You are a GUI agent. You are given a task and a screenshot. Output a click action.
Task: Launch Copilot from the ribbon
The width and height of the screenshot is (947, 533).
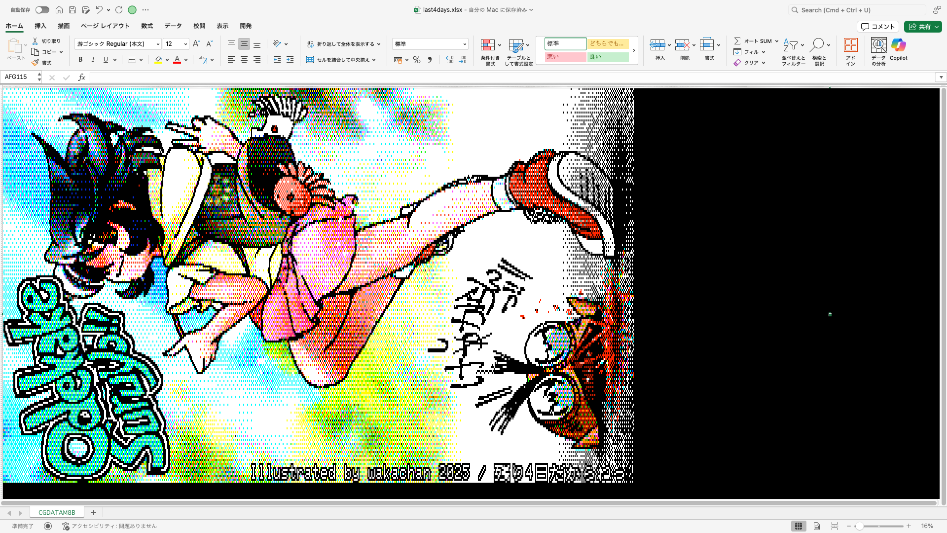pyautogui.click(x=899, y=49)
